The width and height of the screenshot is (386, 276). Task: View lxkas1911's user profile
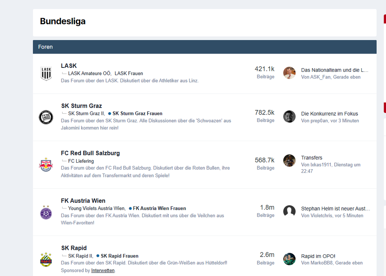[321, 165]
